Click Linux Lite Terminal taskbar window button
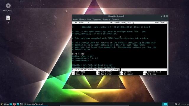Viewport: 189px width, 106px height. (36, 104)
